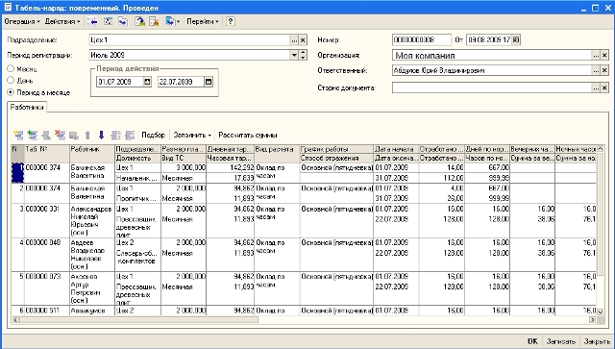Click the create-based-on icon in top toolbar

pos(170,21)
